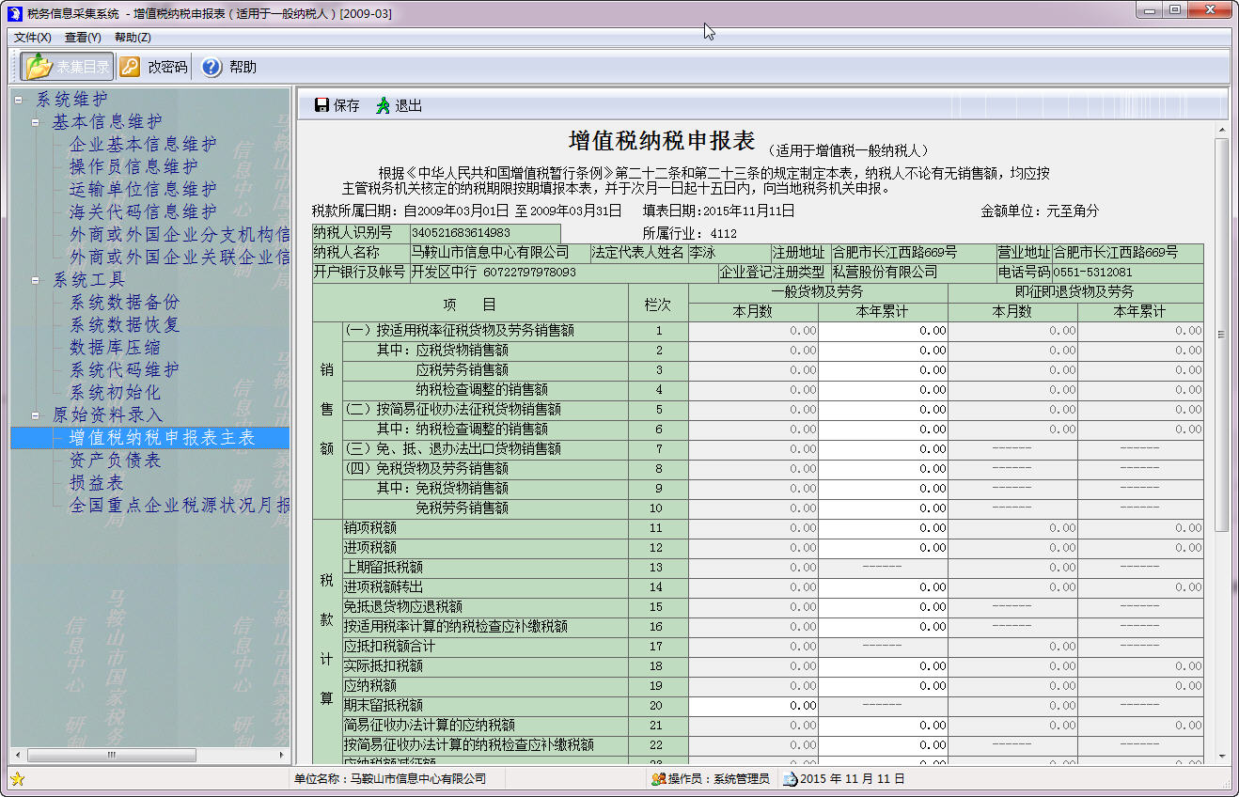The height and width of the screenshot is (797, 1239).
Task: Click the tree panel horizontal scrollbar thumb
Action: click(112, 755)
